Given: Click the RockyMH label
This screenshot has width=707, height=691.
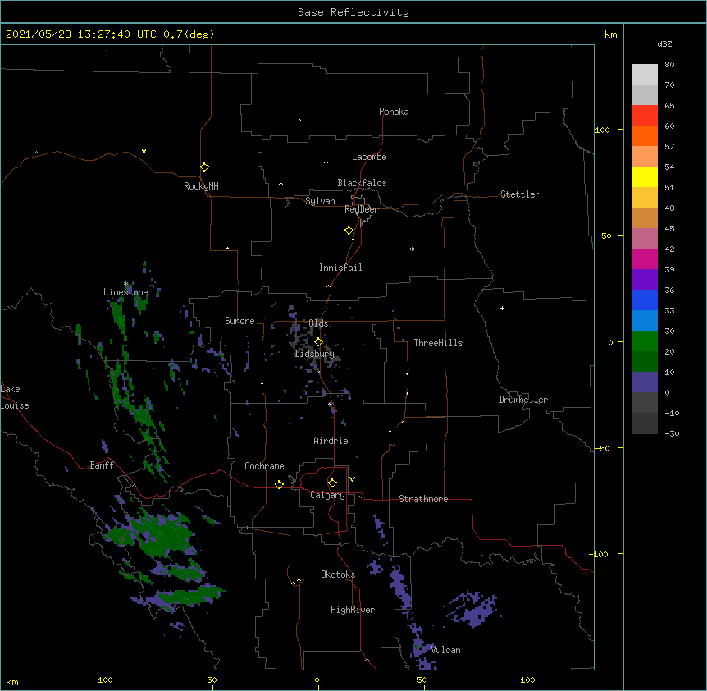Looking at the screenshot, I should tap(201, 186).
